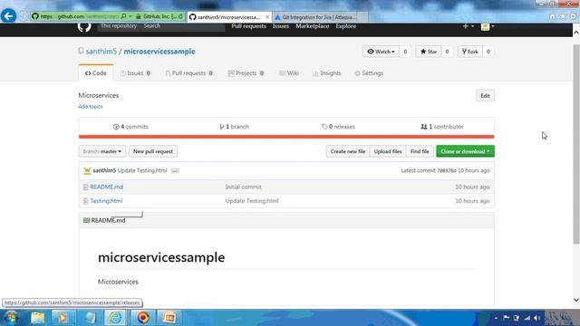View the 4 commits history
Image resolution: width=580 pixels, height=326 pixels.
pos(130,127)
